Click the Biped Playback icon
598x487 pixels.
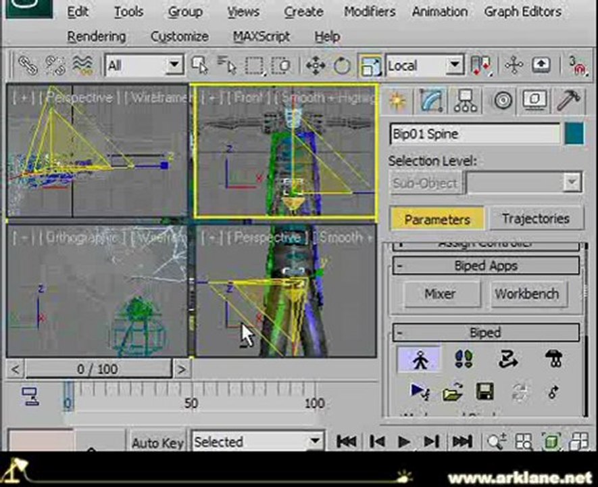(x=420, y=392)
